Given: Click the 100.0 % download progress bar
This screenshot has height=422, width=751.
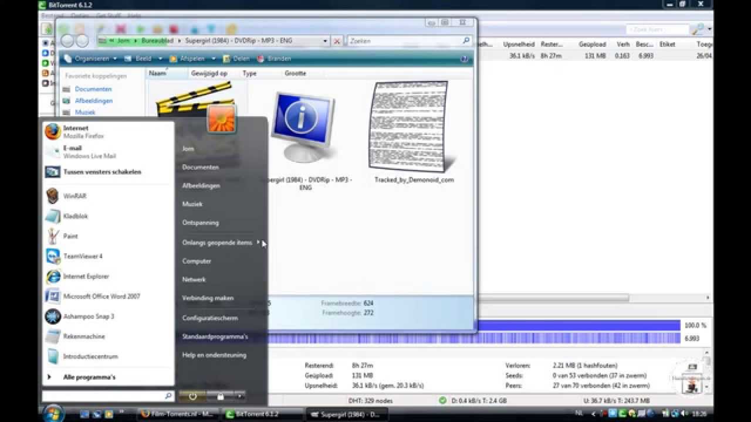Looking at the screenshot, I should (578, 325).
